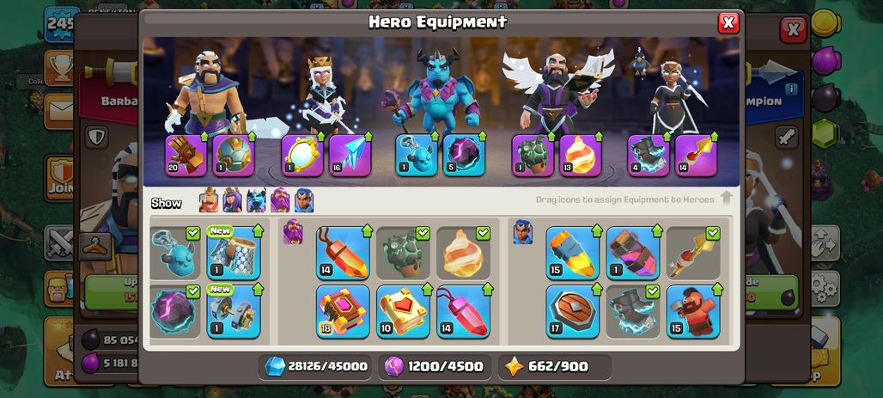
Task: Show Minion Prince equipment filter
Action: pyautogui.click(x=256, y=200)
